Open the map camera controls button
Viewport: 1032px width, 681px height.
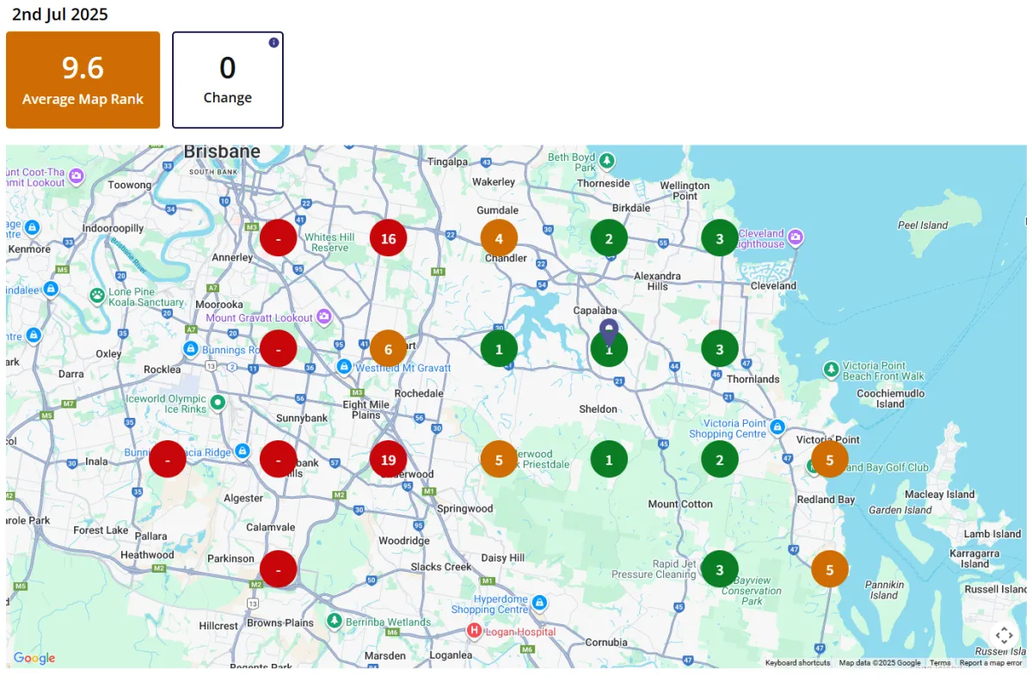click(x=1004, y=635)
